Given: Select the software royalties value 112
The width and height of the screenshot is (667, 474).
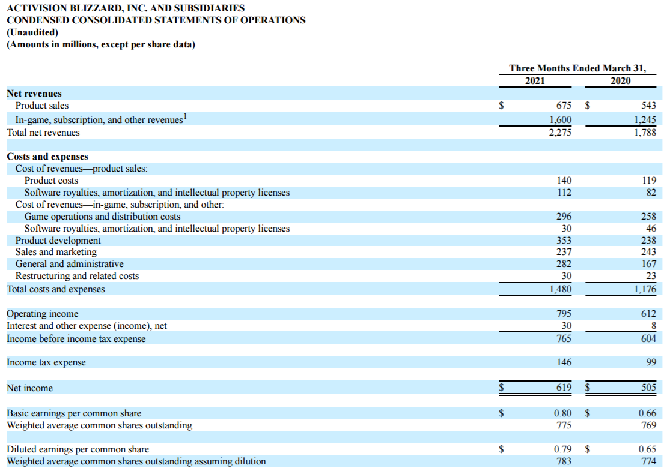Looking at the screenshot, I should click(564, 193).
